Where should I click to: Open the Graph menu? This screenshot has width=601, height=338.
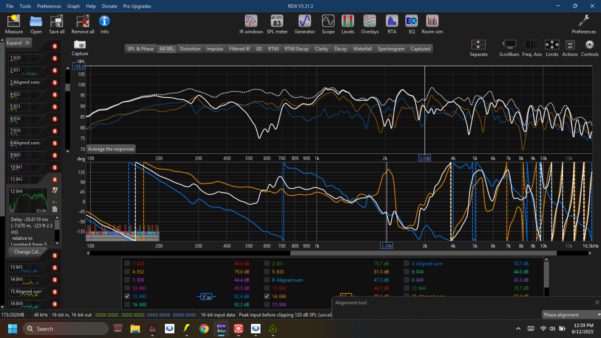[x=73, y=6]
